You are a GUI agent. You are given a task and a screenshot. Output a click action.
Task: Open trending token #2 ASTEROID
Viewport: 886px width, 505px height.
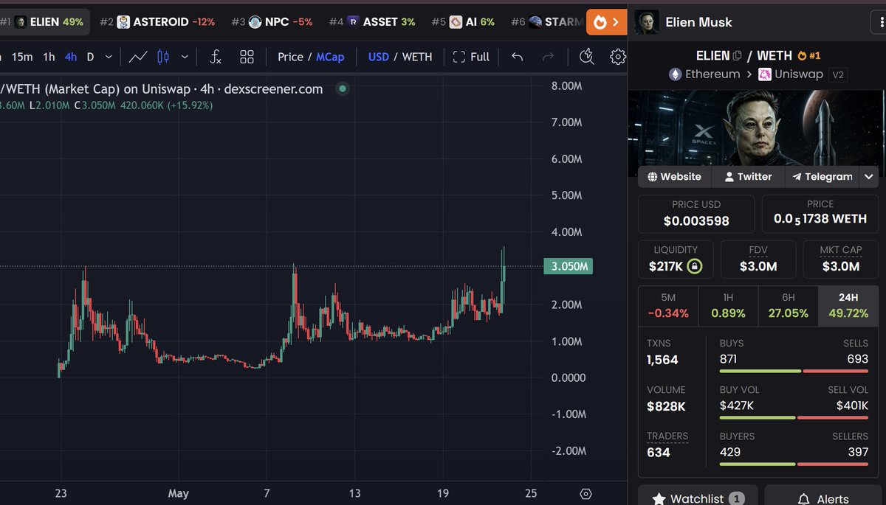coord(157,22)
